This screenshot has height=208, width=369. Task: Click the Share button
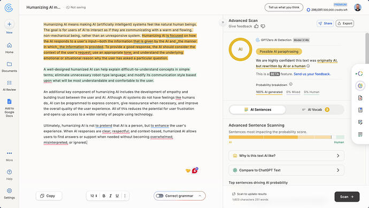pyautogui.click(x=325, y=23)
